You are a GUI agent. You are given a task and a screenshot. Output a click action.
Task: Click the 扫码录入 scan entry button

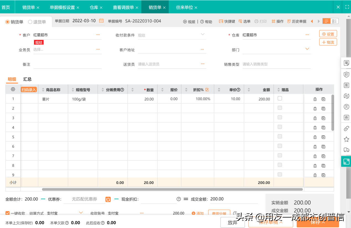[x=29, y=89]
